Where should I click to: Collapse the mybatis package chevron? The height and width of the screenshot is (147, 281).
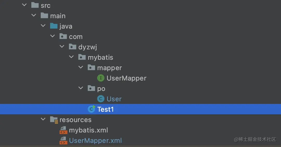click(x=71, y=57)
